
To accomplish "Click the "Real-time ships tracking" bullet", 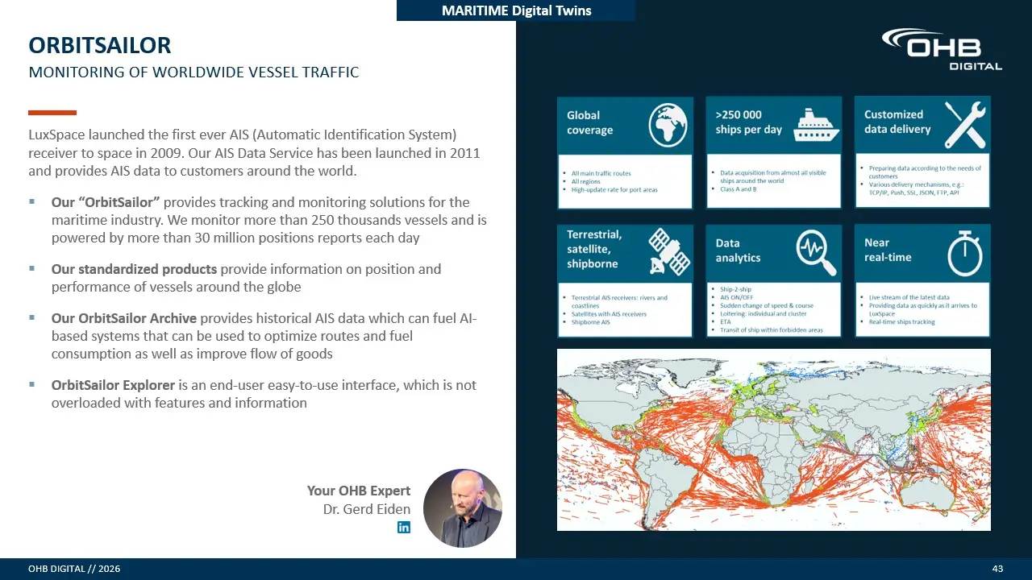I will (902, 322).
